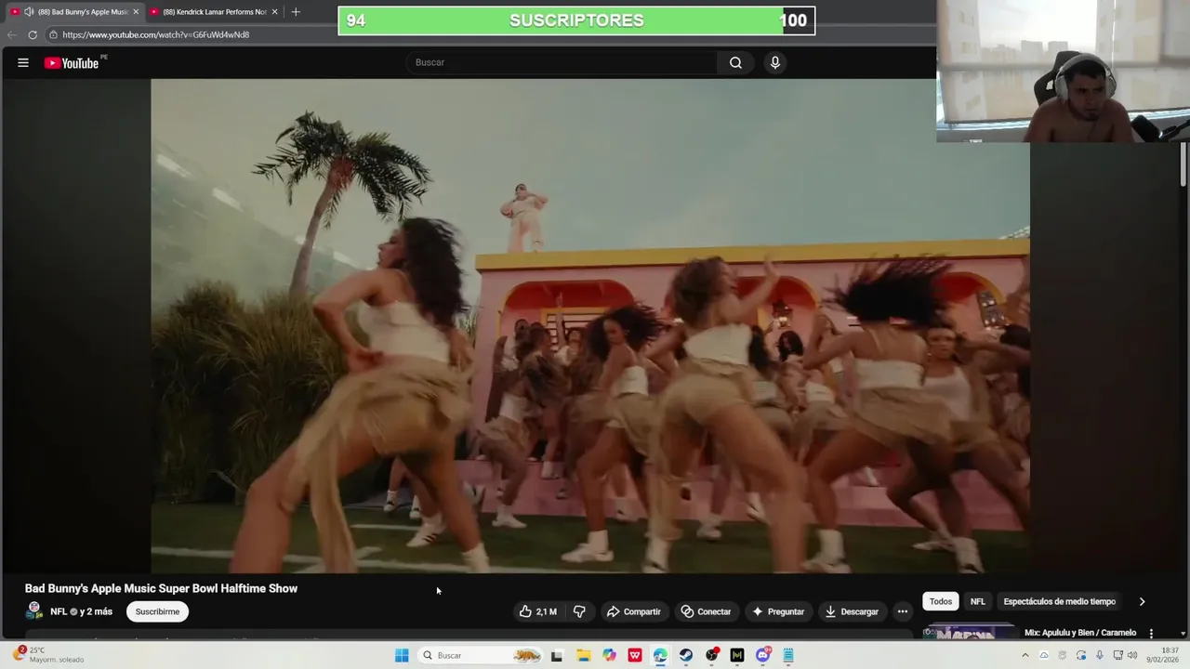Open the Windows Start menu
The width and height of the screenshot is (1190, 669).
click(x=402, y=655)
